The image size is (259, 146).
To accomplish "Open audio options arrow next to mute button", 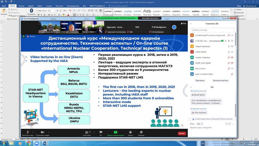I will tap(33, 132).
